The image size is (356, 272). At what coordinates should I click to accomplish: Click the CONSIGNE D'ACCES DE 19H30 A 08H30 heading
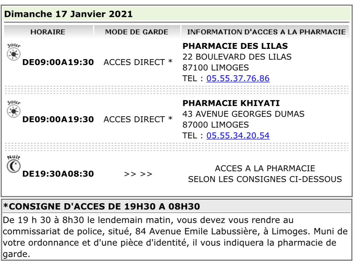[102, 207]
